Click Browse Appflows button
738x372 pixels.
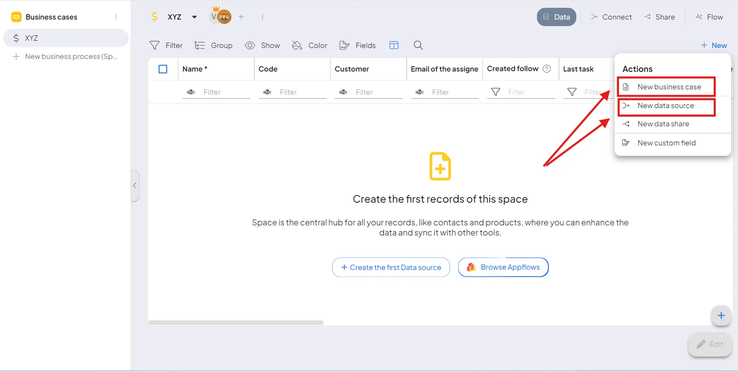click(x=503, y=267)
